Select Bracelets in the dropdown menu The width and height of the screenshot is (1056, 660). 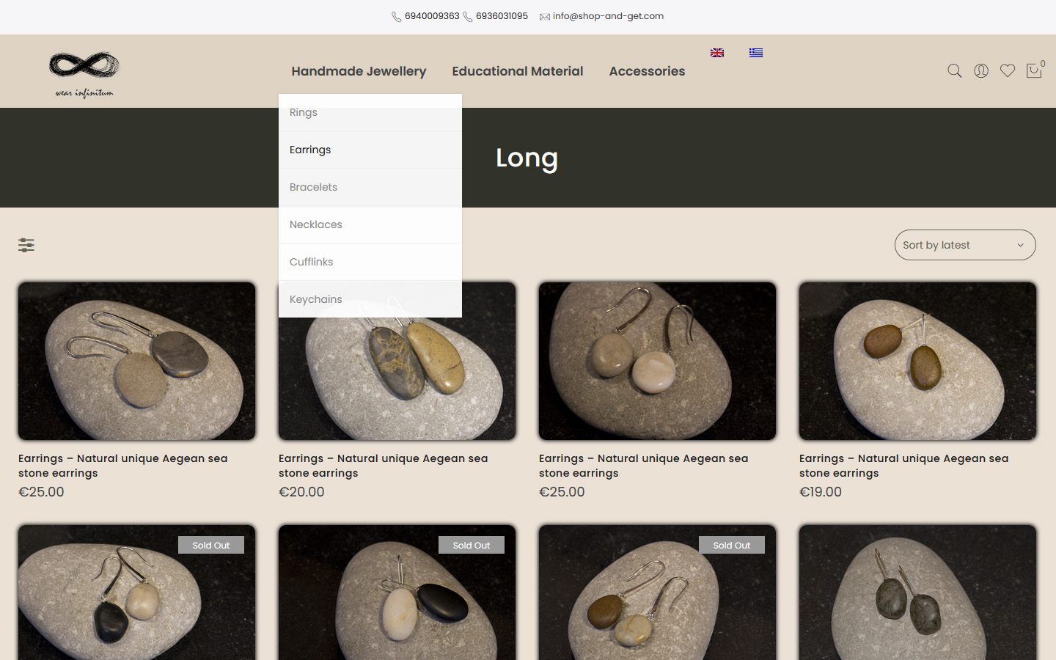tap(370, 187)
